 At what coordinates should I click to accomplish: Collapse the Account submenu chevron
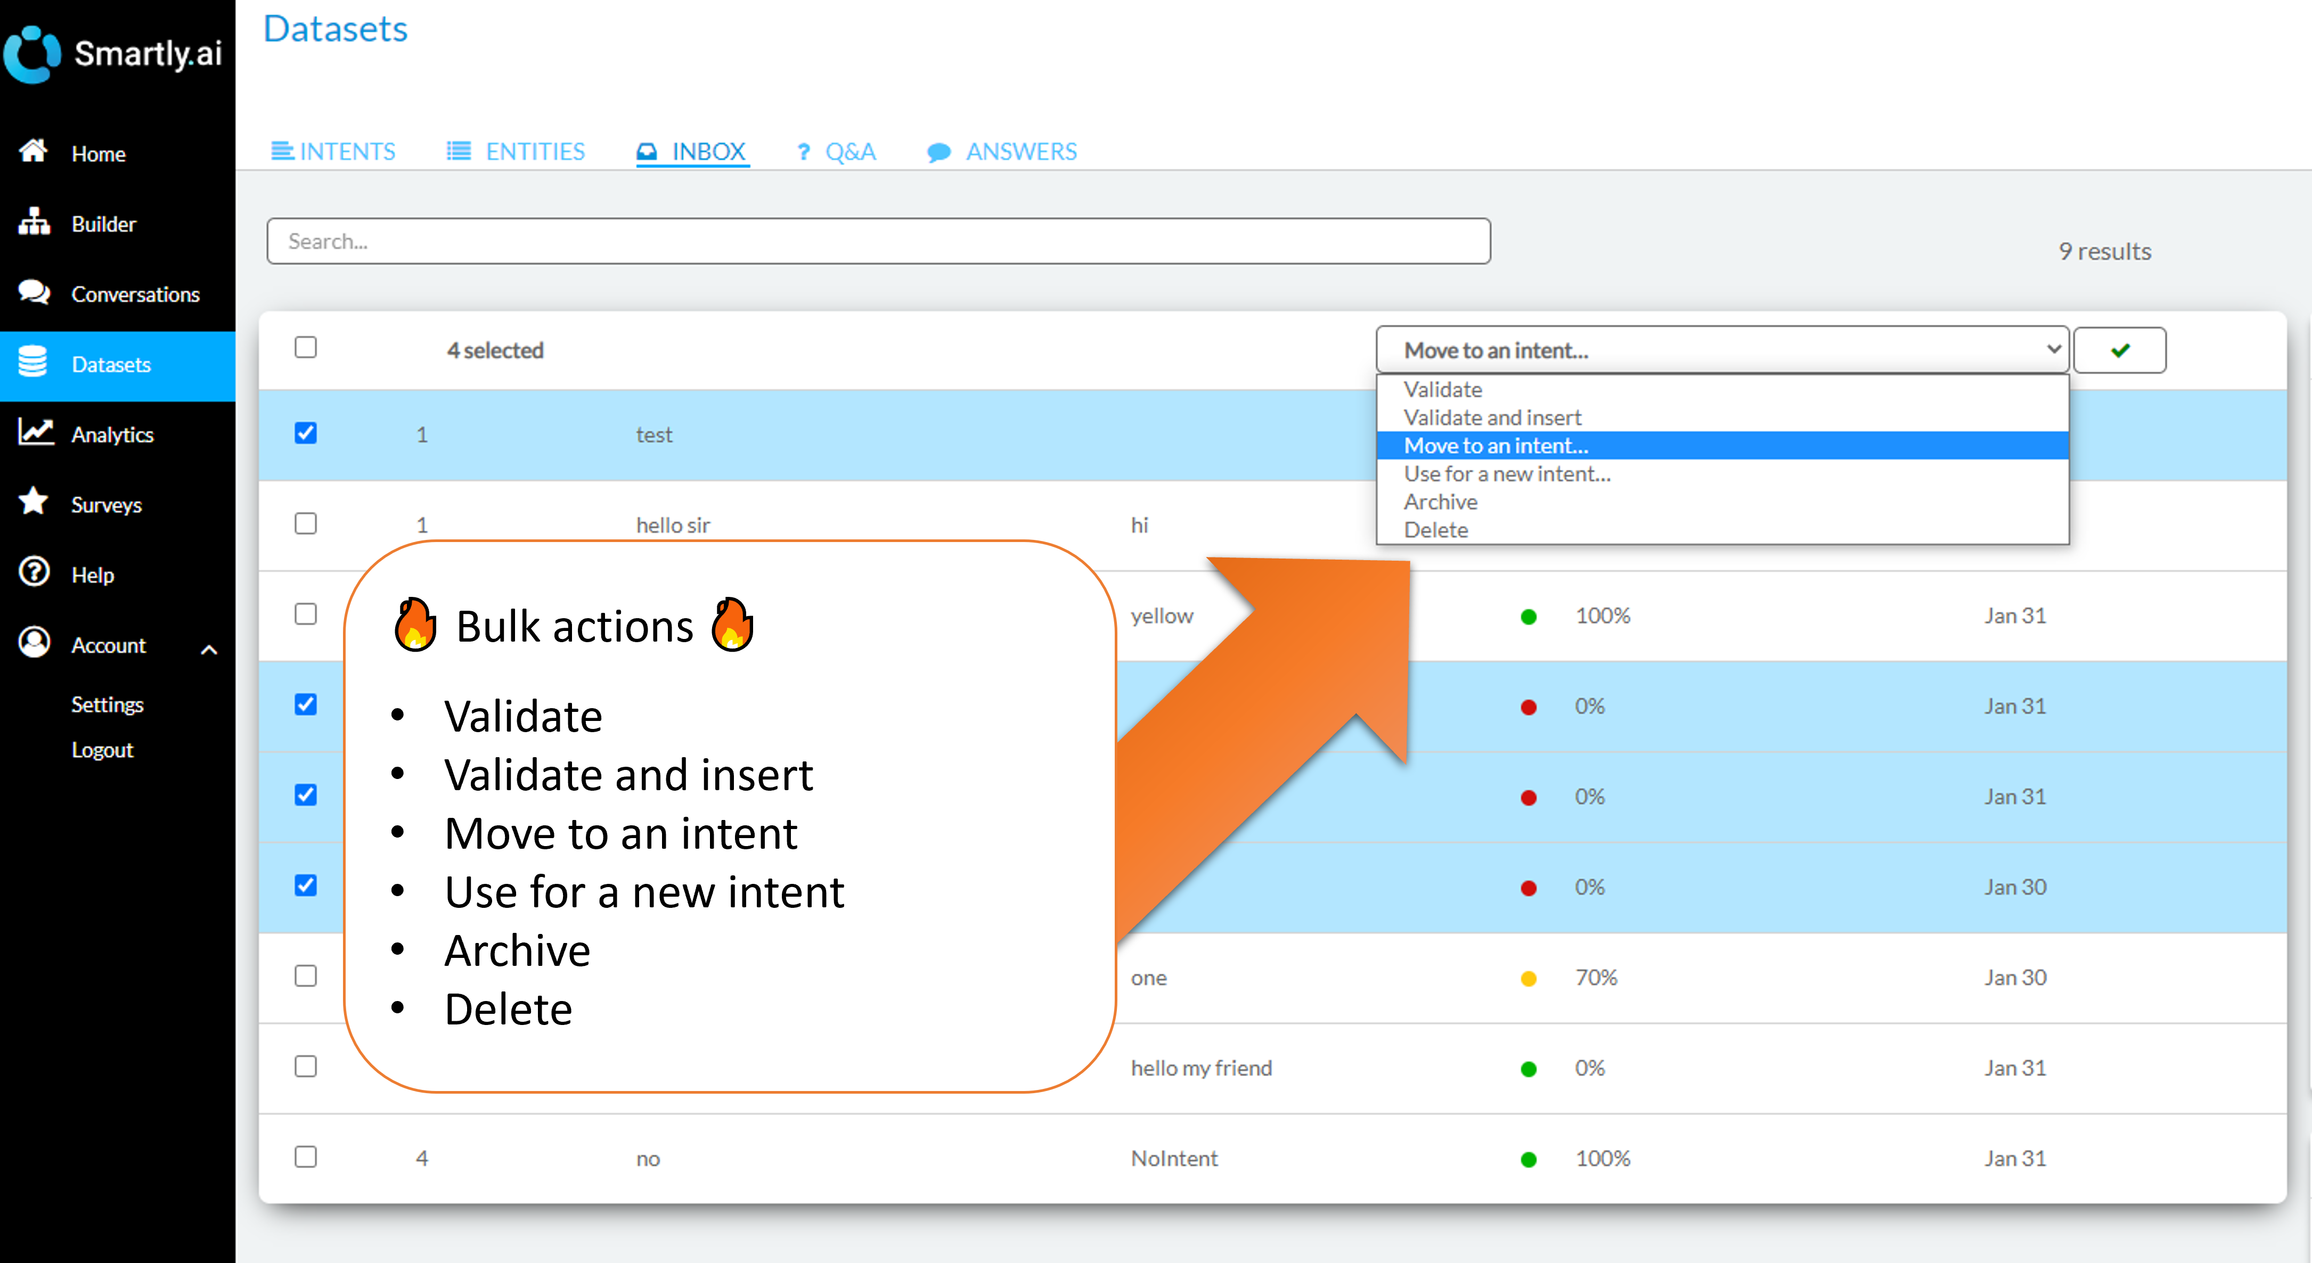point(209,650)
